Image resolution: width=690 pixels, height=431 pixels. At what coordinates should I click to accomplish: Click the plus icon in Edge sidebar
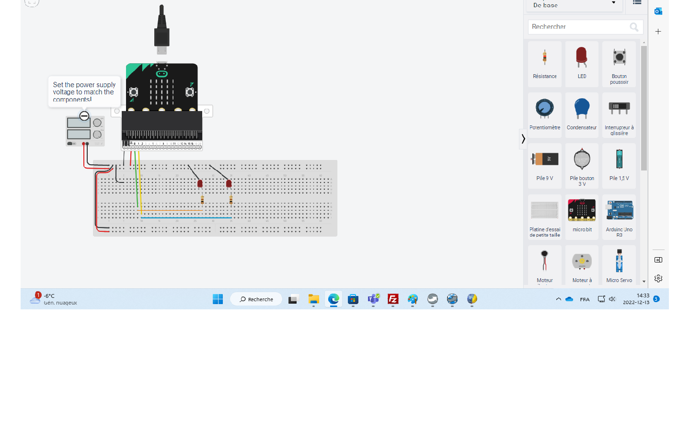click(x=658, y=32)
